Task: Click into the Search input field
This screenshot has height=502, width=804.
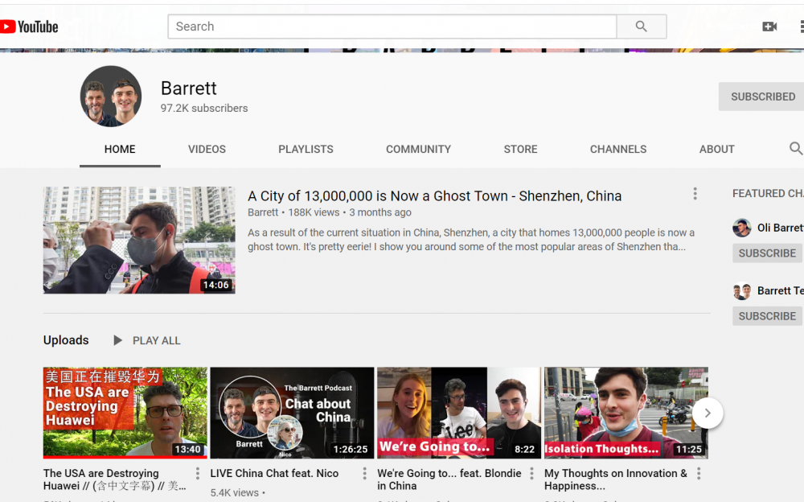Action: 392,27
